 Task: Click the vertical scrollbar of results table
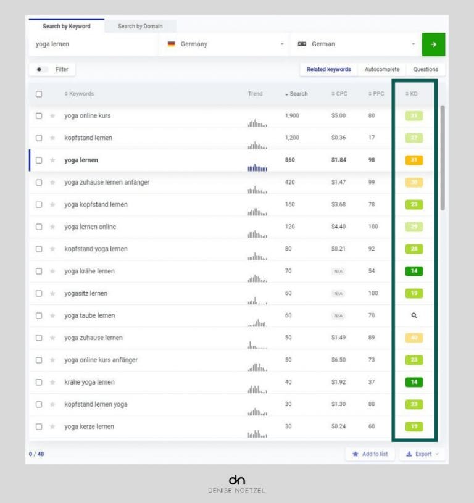tap(443, 157)
